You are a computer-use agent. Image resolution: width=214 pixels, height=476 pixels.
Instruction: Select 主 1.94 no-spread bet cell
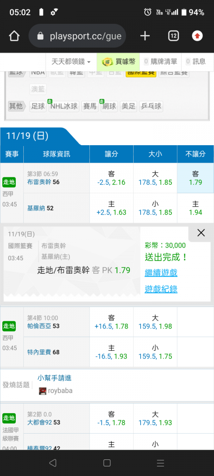[195, 208]
